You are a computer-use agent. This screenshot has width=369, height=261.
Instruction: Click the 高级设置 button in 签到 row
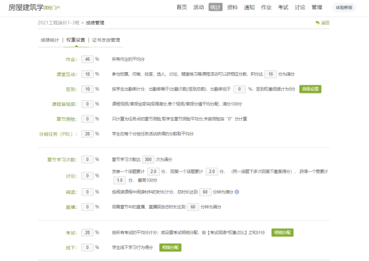tap(310, 89)
